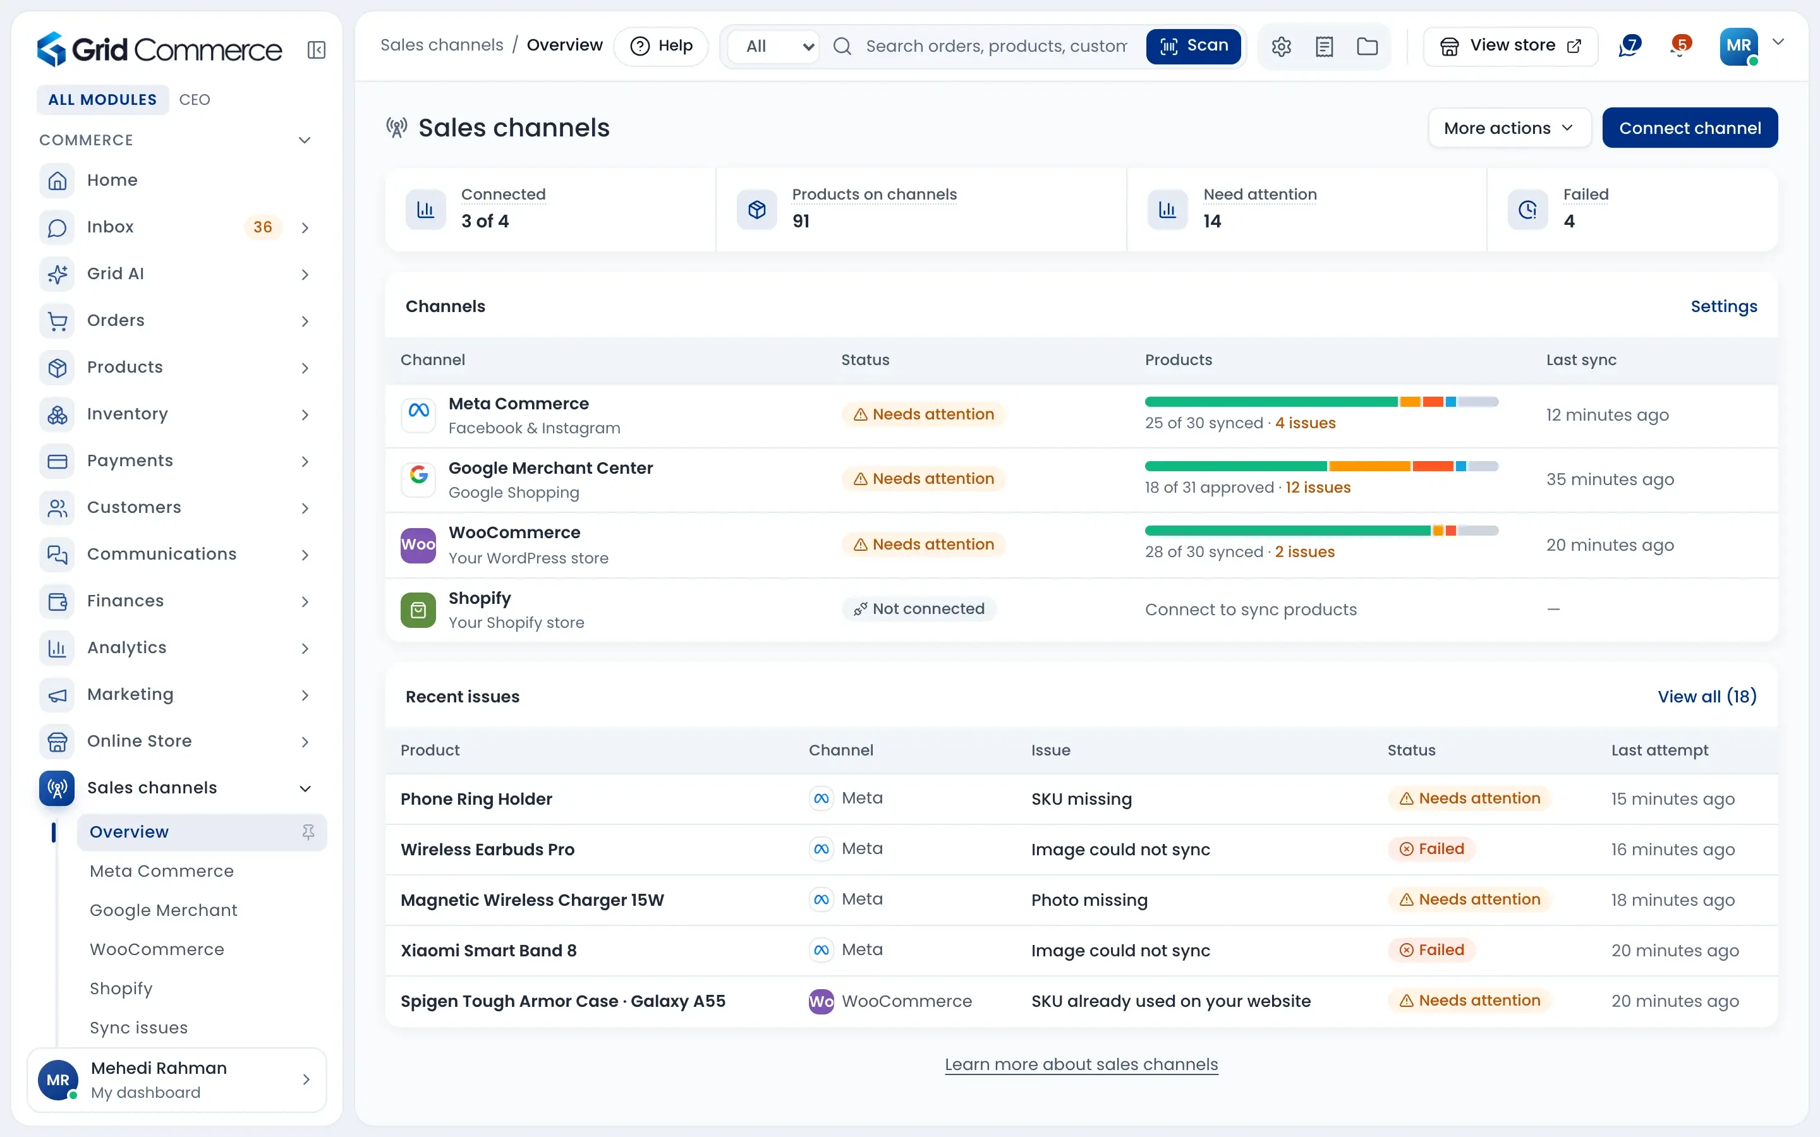Viewport: 1820px width, 1137px height.
Task: Collapse the sidebar panel icon
Action: pos(317,50)
